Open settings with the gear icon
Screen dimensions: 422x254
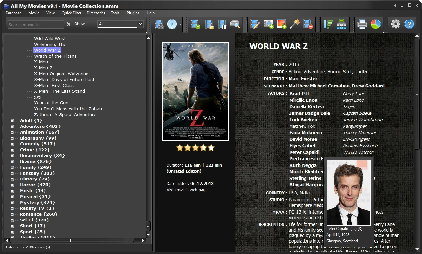(x=396, y=24)
